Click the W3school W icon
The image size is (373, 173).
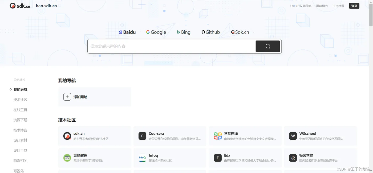pyautogui.click(x=293, y=136)
